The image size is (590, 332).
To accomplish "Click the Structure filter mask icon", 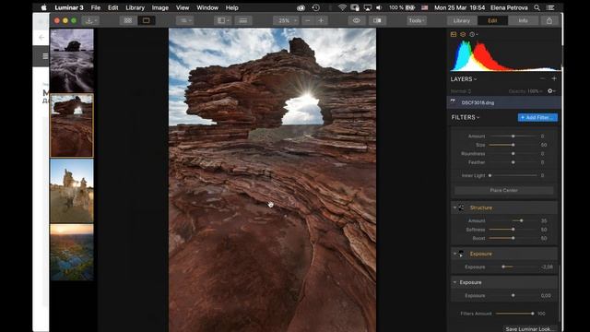I will (461, 207).
